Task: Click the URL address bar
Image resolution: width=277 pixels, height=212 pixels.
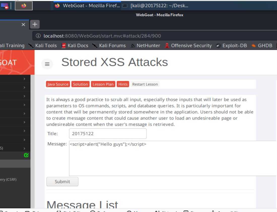Action: click(x=155, y=36)
